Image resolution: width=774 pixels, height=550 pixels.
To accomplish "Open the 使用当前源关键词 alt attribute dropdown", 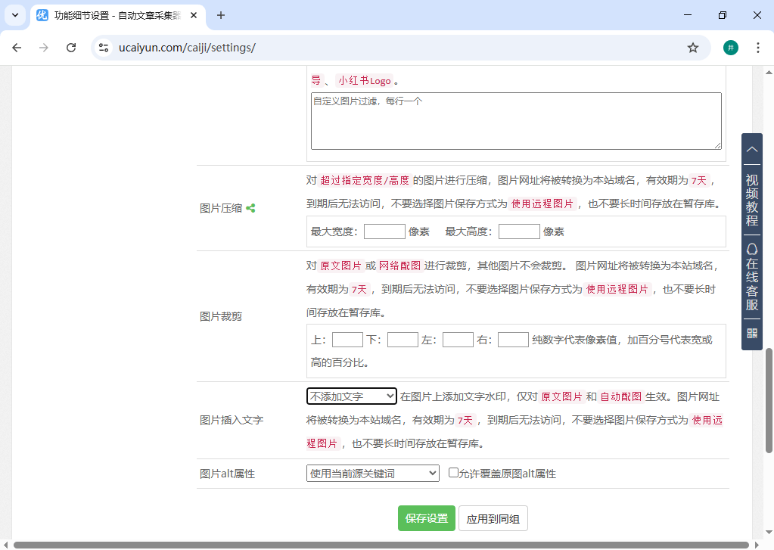I will point(373,474).
